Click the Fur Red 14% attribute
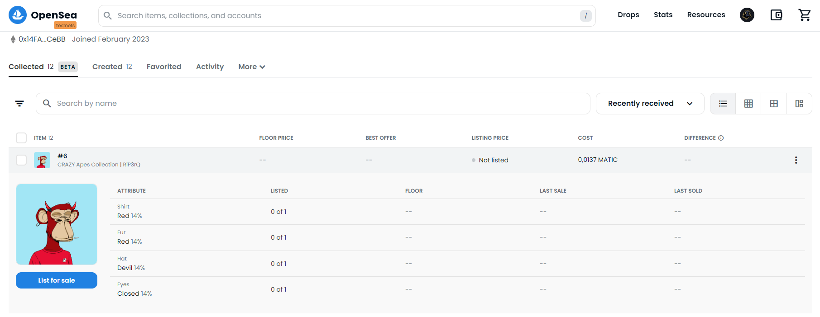820x317 pixels. coord(129,237)
